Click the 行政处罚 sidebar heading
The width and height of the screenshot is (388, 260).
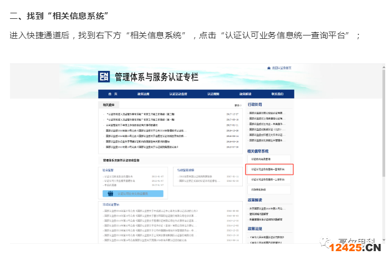255,104
